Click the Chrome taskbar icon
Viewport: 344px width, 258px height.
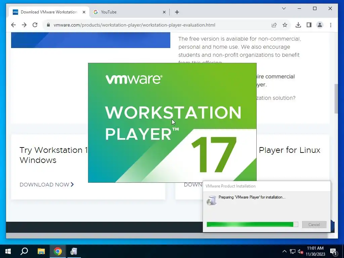pyautogui.click(x=58, y=251)
